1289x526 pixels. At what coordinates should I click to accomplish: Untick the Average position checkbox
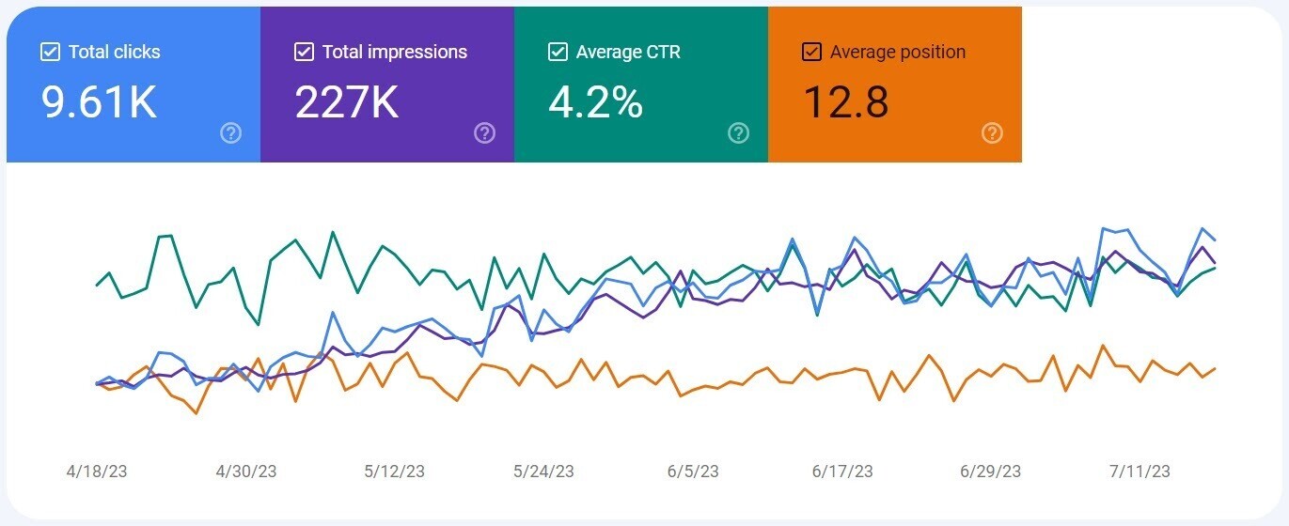(811, 52)
